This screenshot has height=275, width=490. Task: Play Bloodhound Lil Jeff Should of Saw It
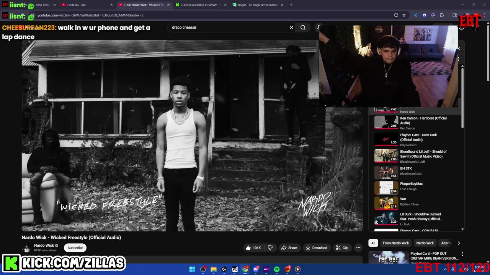[415, 156]
